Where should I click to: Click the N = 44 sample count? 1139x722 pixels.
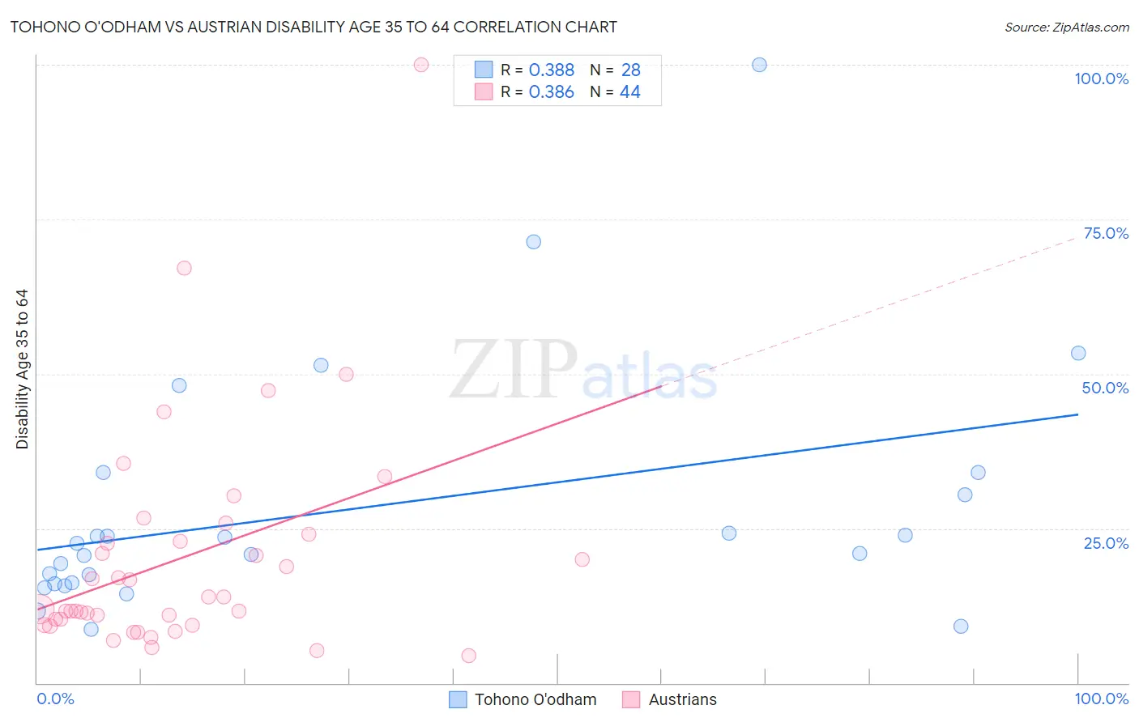615,91
